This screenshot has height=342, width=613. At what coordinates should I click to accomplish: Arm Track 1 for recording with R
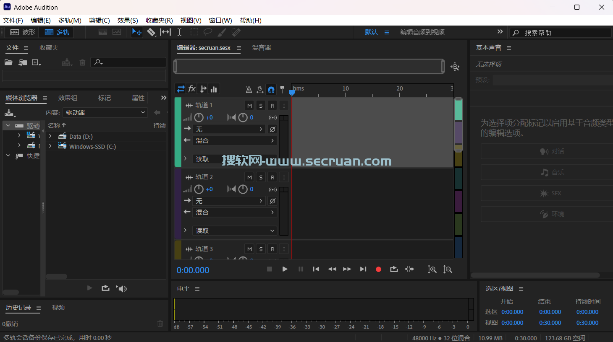[x=272, y=106]
